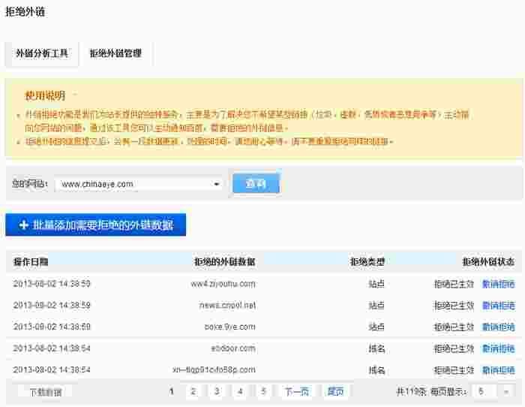525x407 pixels.
Task: Click the 下一页 next page link
Action: tap(297, 391)
